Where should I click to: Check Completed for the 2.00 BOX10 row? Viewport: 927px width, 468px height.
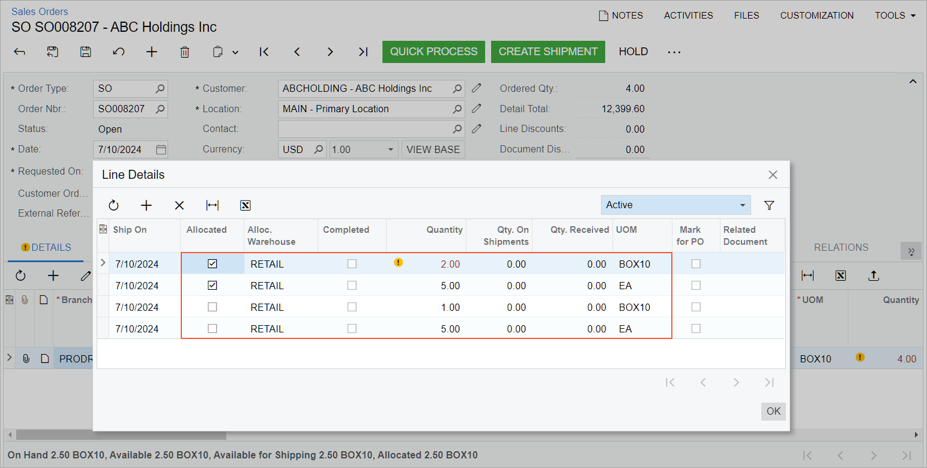pyautogui.click(x=352, y=263)
